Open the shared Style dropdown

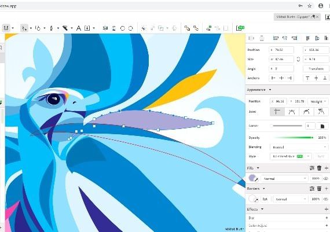pos(291,156)
